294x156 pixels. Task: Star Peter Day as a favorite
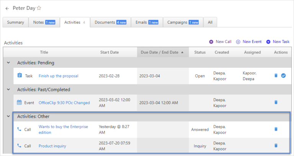(x=39, y=8)
